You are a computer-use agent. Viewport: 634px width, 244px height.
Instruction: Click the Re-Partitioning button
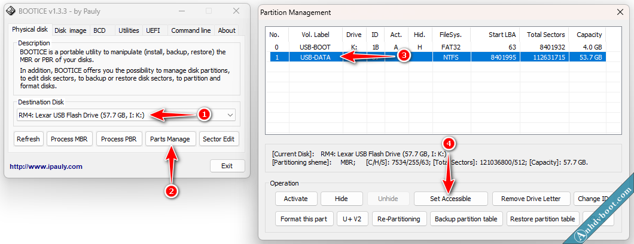point(400,219)
